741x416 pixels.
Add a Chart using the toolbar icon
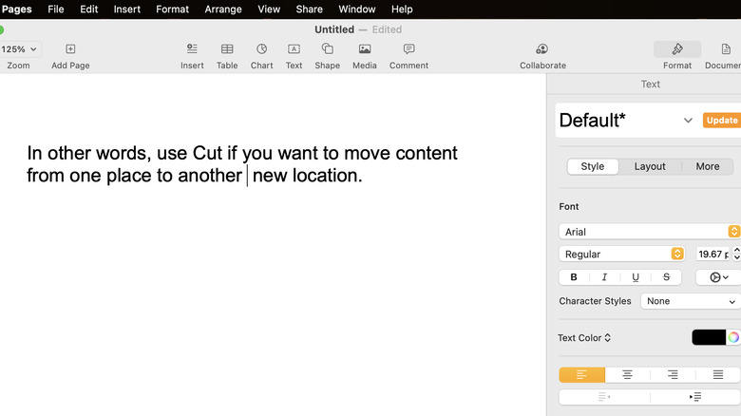[261, 49]
